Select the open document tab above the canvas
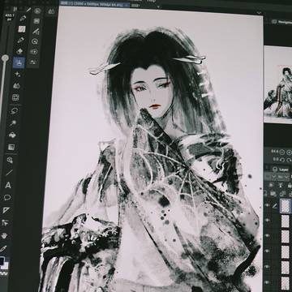The width and height of the screenshot is (292, 292). [x=94, y=3]
